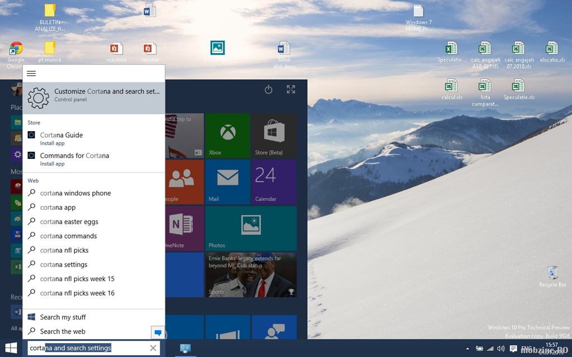The image size is (572, 357).
Task: Choose 'cortana easter eggs' web suggestion
Action: (69, 221)
